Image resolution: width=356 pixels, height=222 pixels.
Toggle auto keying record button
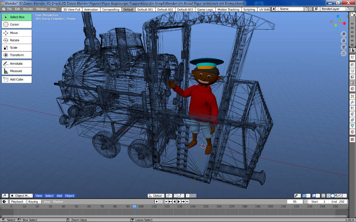[156, 201]
